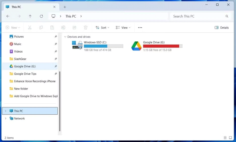Toggle the Details pane

tap(221, 27)
